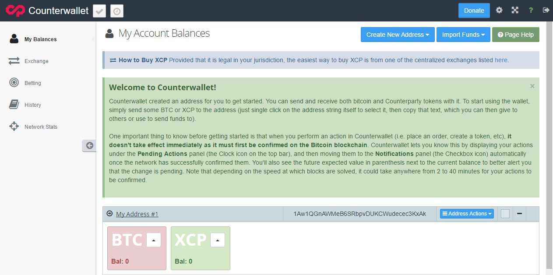The width and height of the screenshot is (553, 275).
Task: Click the page vertical scrollbar
Action: click(549, 145)
